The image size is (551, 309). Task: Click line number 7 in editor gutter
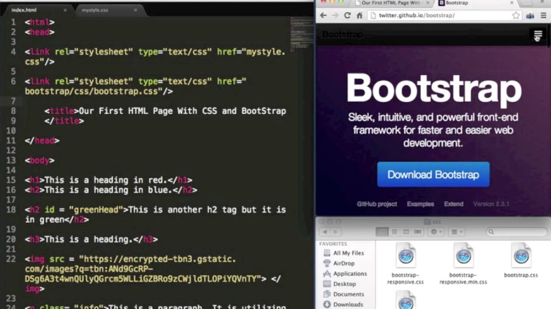[x=14, y=101]
